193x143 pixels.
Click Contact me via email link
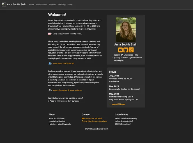pyautogui.click(x=93, y=118)
